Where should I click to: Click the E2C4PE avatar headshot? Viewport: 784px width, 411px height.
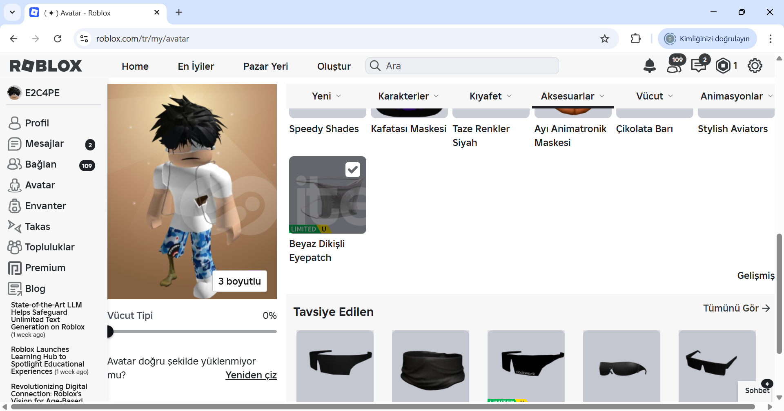pyautogui.click(x=14, y=93)
